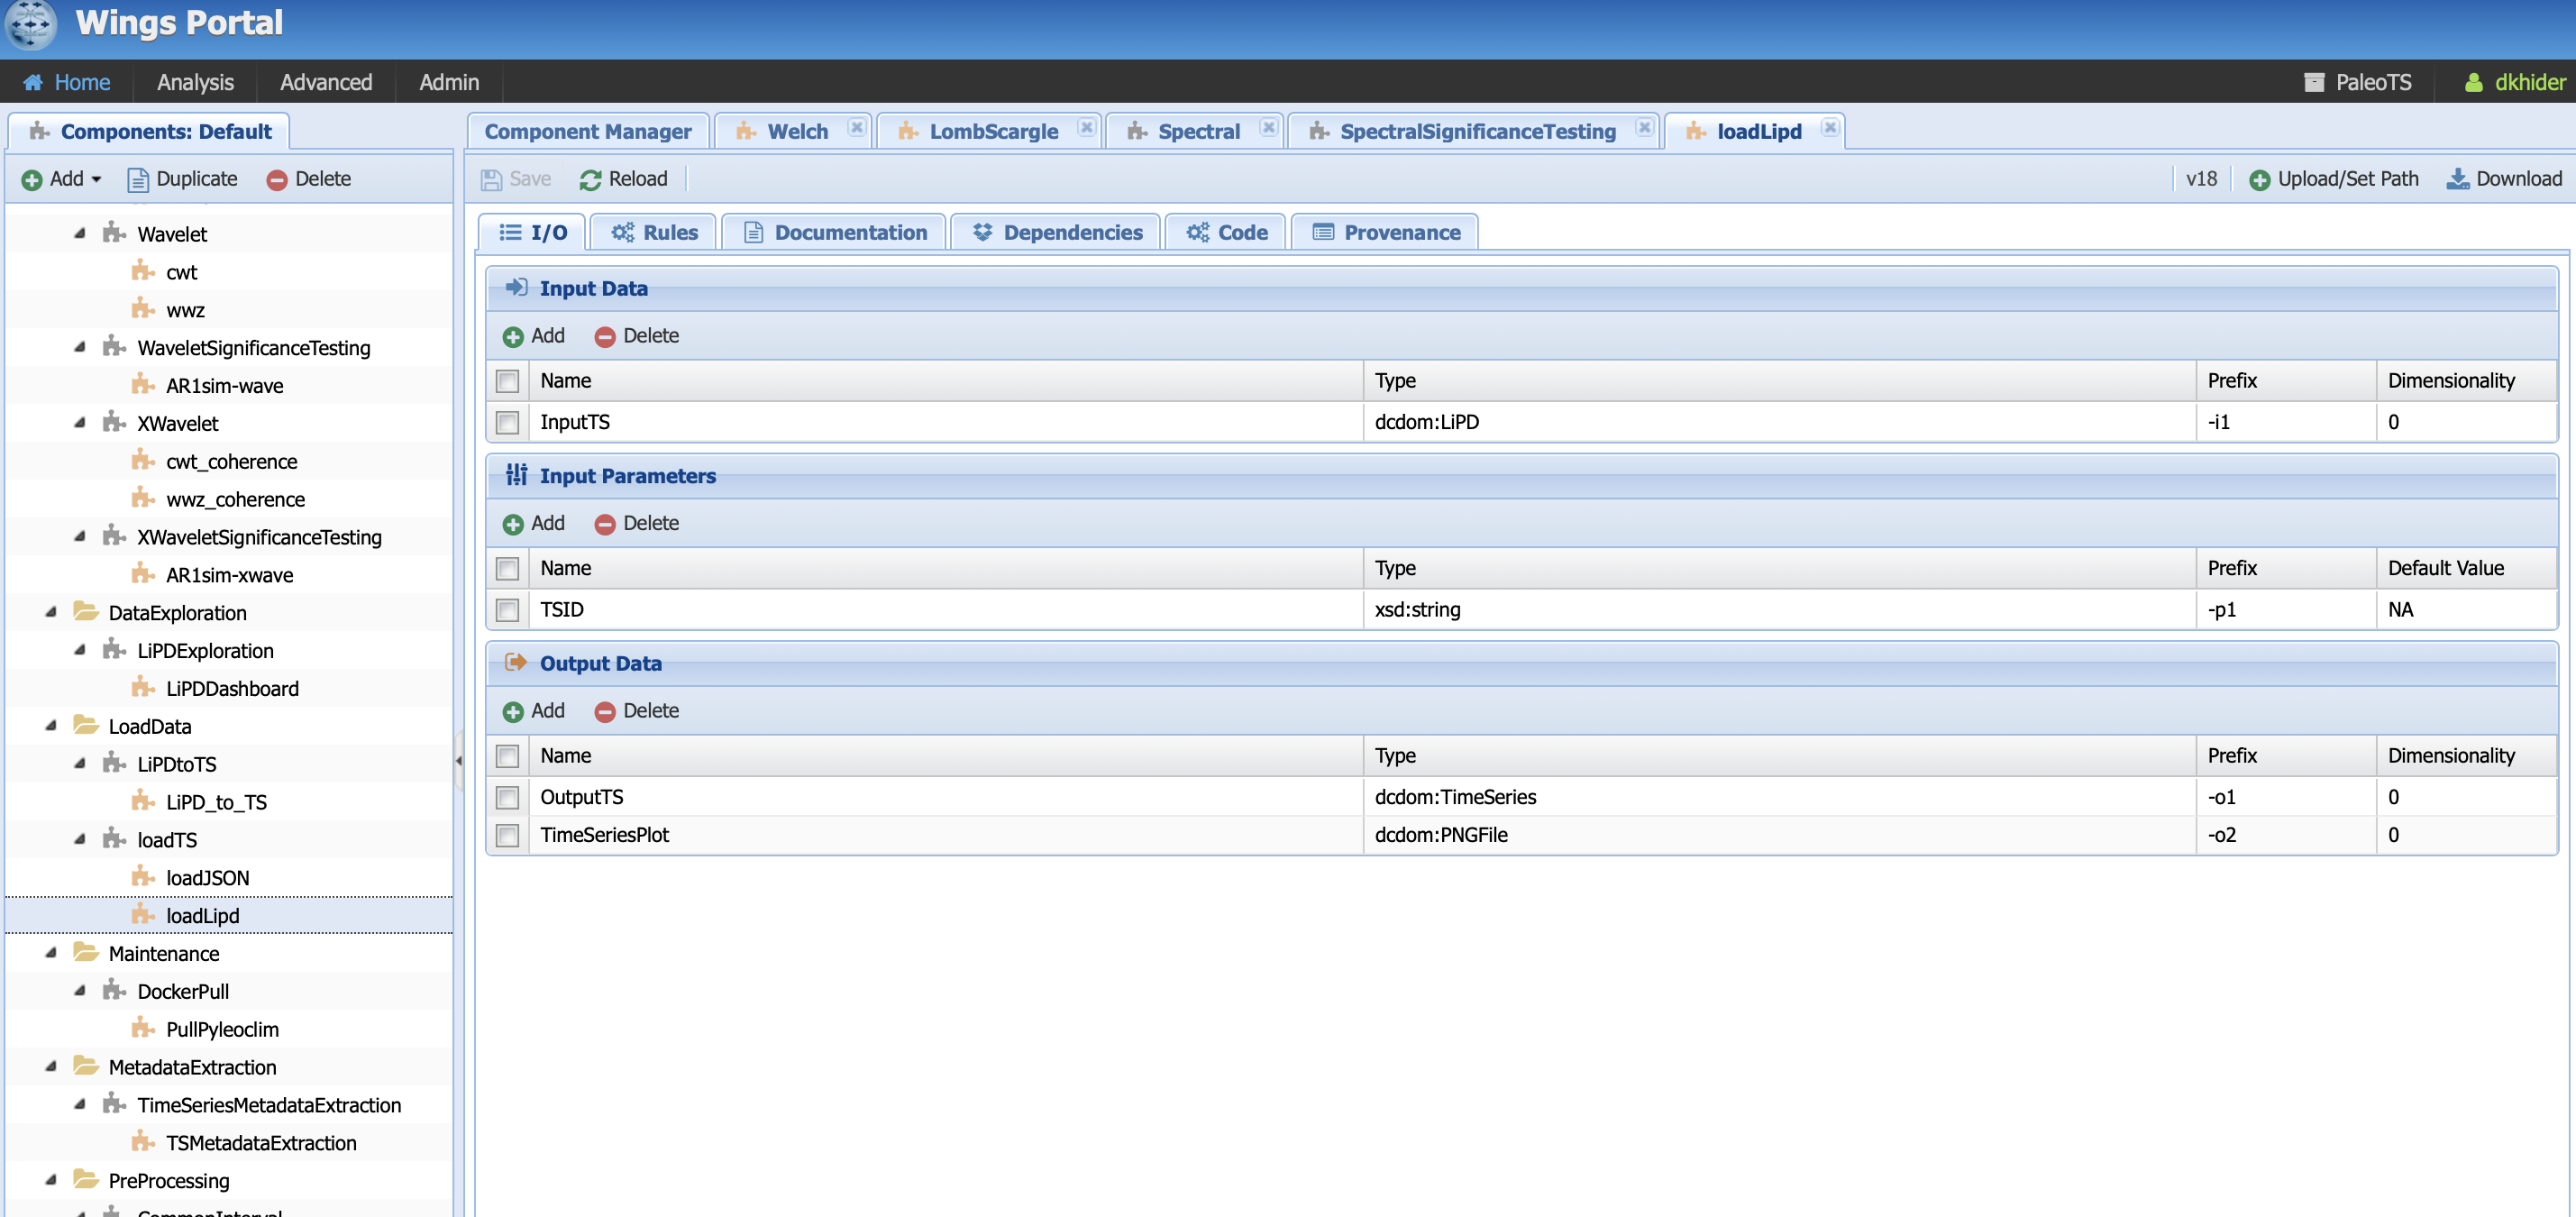Click the red Delete icon in the components toolbar
This screenshot has height=1217, width=2576.
[277, 179]
